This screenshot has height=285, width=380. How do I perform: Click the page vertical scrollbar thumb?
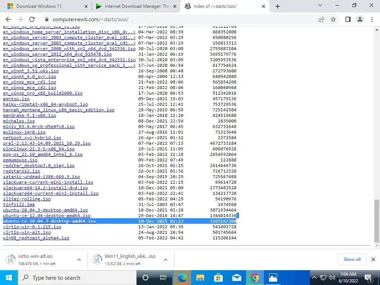(376, 221)
